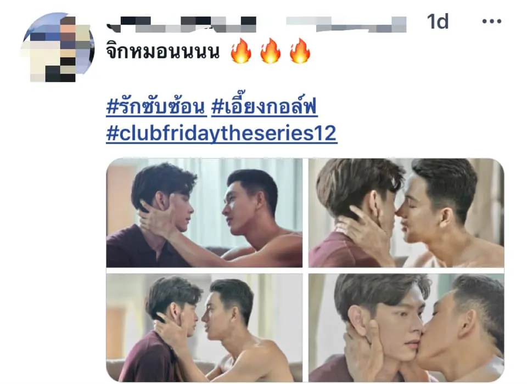Screen dimensions: 527x384
Task: Select the post text จิกหมอนนนน
Action: click(x=162, y=52)
